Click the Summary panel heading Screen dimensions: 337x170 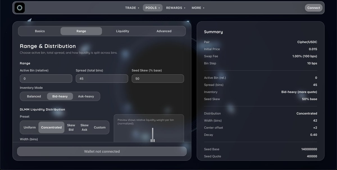[213, 32]
